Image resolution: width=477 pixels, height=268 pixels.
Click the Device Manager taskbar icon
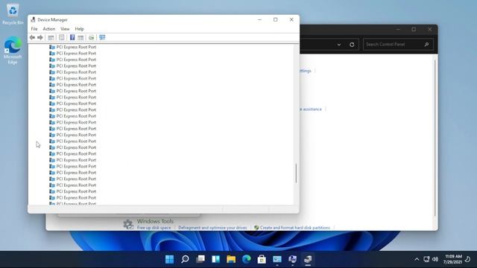[x=308, y=259]
